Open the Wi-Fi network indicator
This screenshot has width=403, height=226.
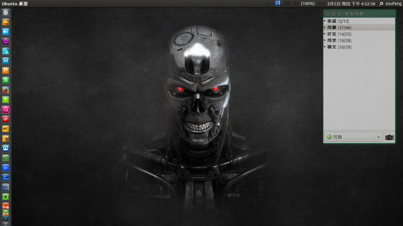click(268, 4)
